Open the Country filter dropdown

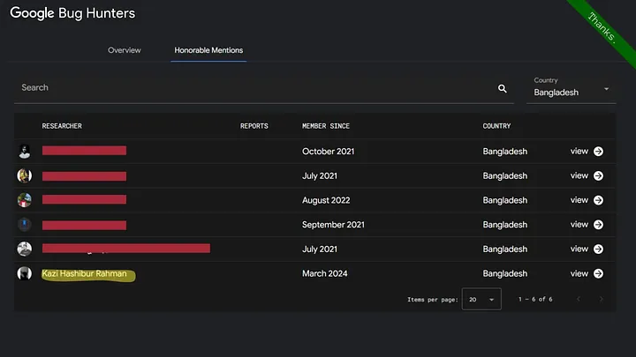(x=572, y=88)
